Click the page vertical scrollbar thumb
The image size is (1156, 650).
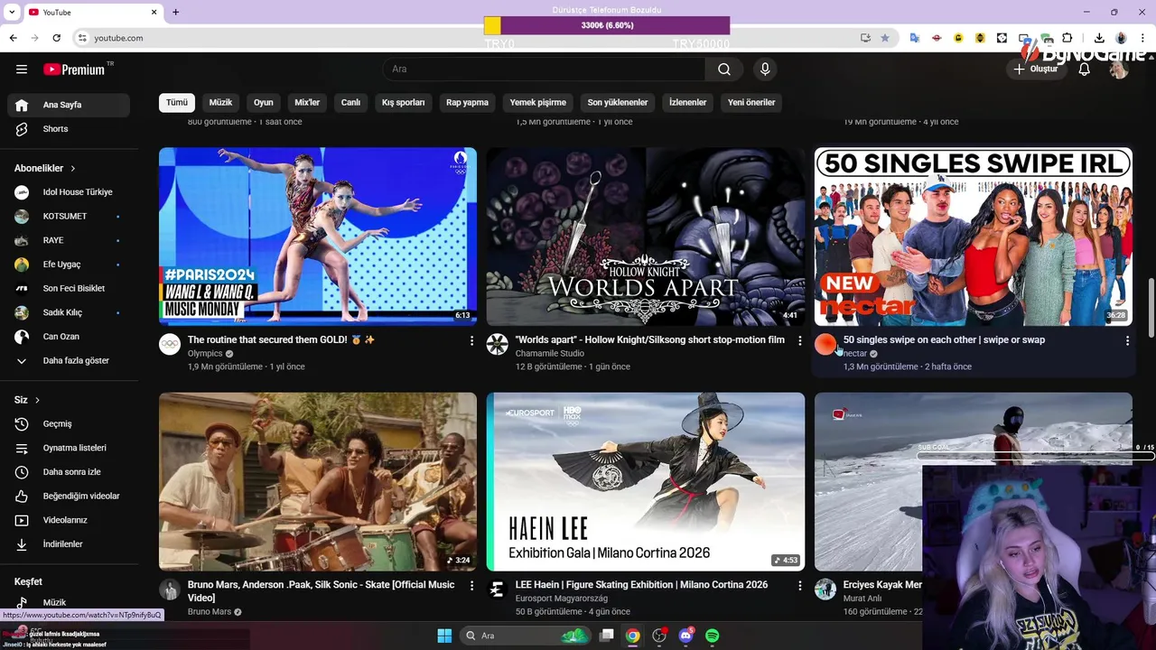pyautogui.click(x=1151, y=308)
